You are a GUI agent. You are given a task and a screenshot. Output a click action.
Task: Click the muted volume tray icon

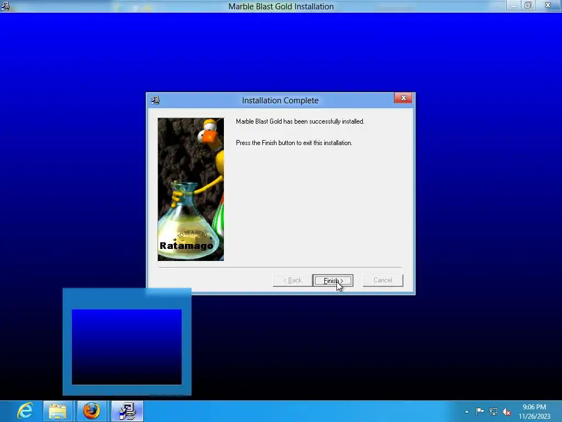[507, 412]
